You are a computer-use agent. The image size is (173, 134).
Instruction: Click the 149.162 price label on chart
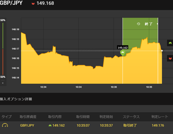click(x=123, y=48)
